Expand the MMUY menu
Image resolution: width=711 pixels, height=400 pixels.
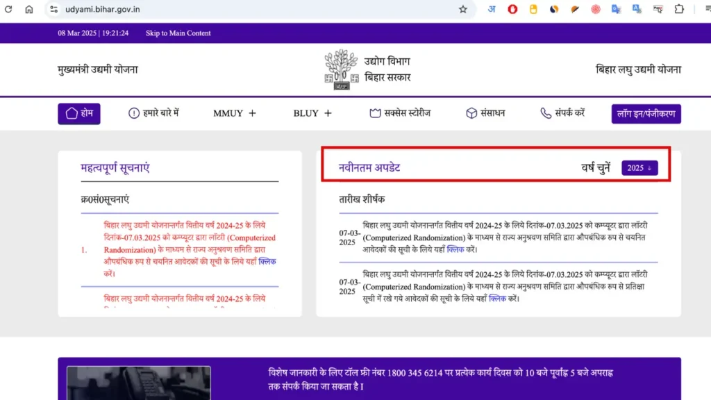tap(235, 113)
